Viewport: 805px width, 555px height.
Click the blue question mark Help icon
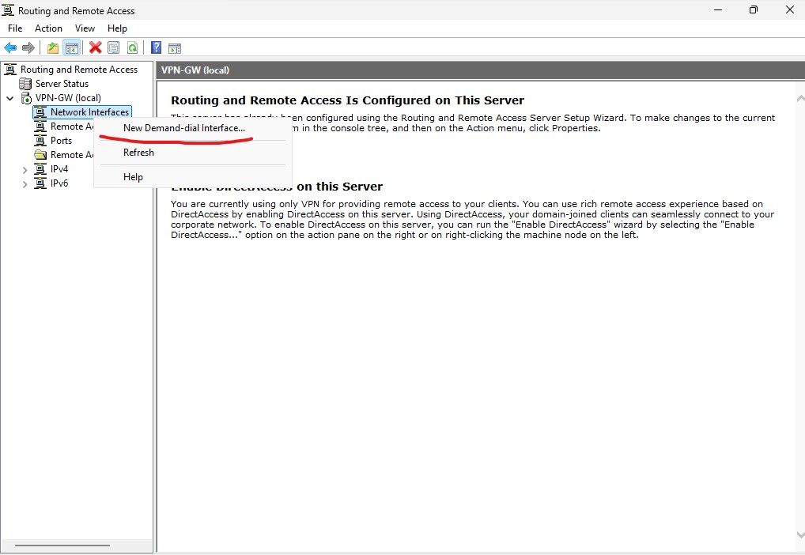tap(157, 47)
